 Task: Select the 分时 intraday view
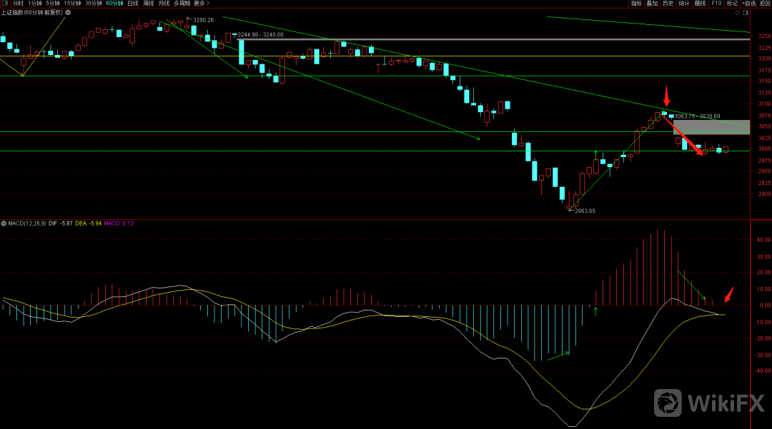(18, 4)
